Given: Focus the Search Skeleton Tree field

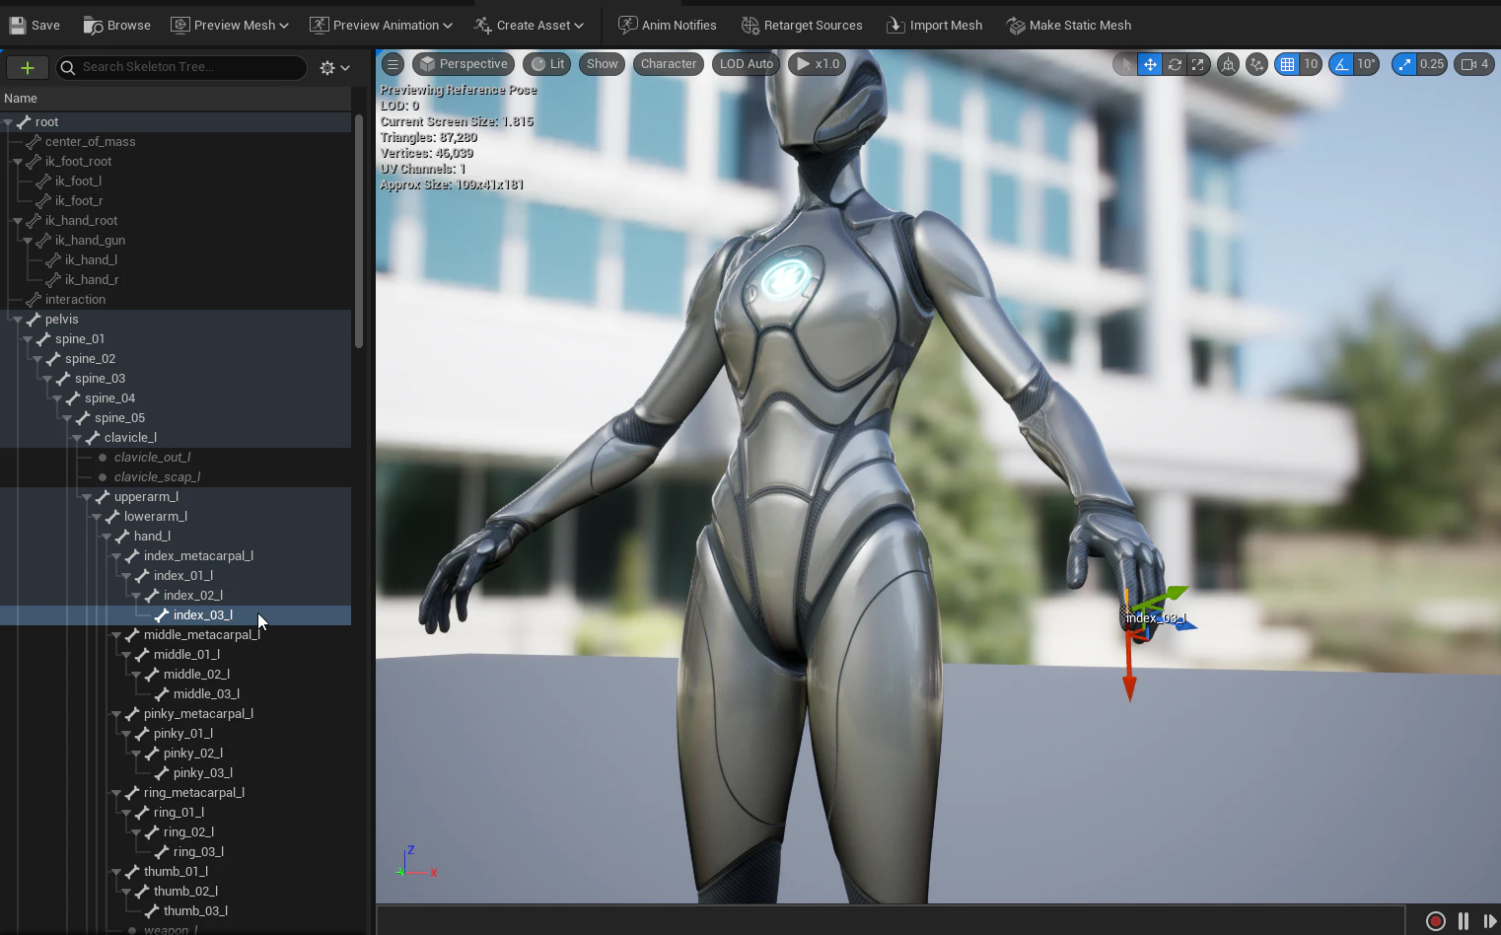Looking at the screenshot, I should pyautogui.click(x=181, y=67).
